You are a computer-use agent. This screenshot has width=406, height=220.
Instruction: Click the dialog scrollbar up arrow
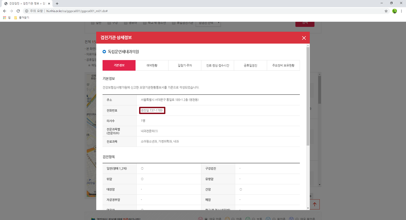308,45
